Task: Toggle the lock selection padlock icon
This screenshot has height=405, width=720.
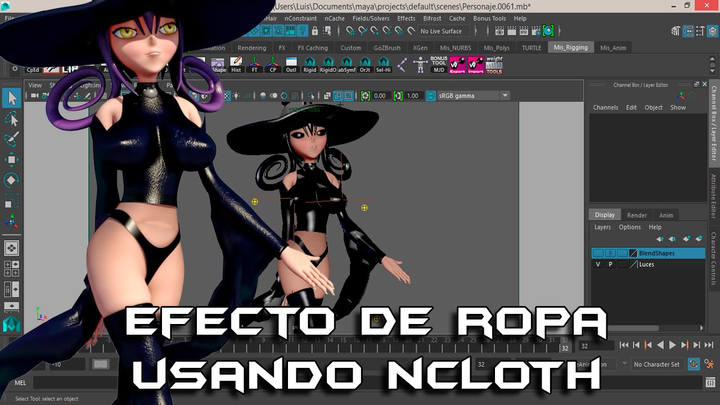Action: [x=314, y=31]
